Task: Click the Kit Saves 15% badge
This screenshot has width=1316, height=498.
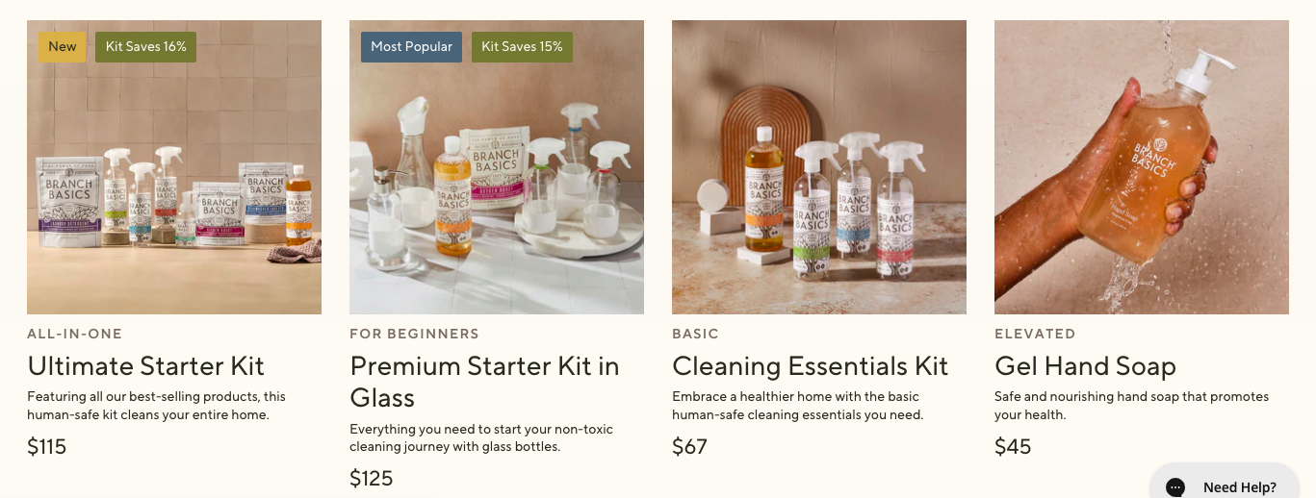Action: 522,47
